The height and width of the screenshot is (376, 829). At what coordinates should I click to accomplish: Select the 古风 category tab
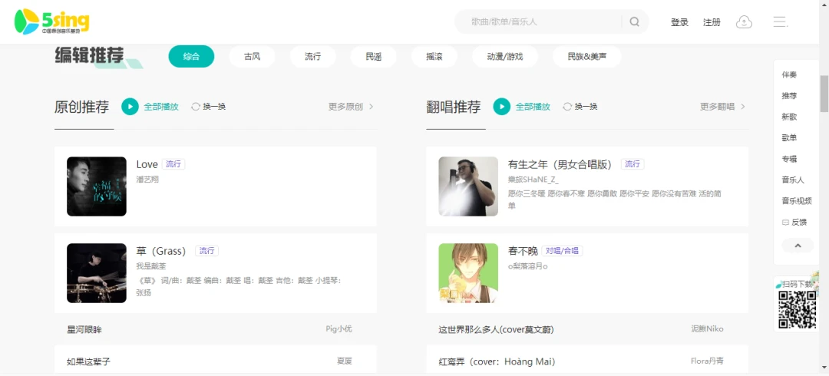click(253, 57)
